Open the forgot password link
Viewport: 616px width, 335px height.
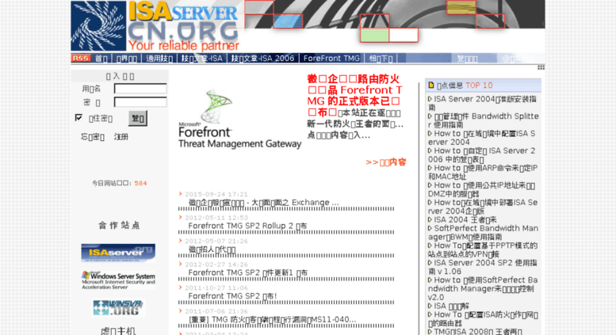[x=92, y=137]
